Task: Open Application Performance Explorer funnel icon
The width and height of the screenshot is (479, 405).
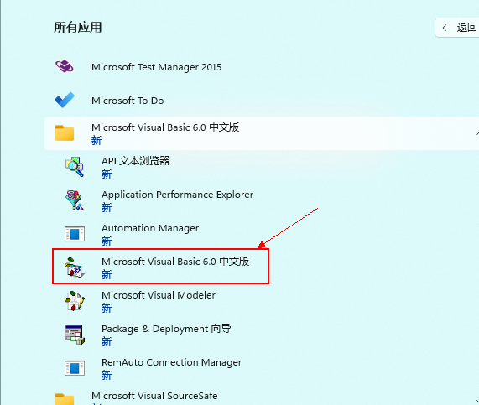Action: click(74, 200)
